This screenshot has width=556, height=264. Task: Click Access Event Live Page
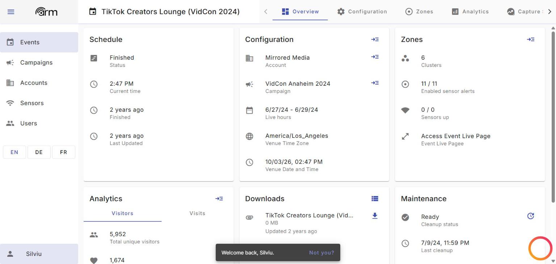(x=456, y=136)
